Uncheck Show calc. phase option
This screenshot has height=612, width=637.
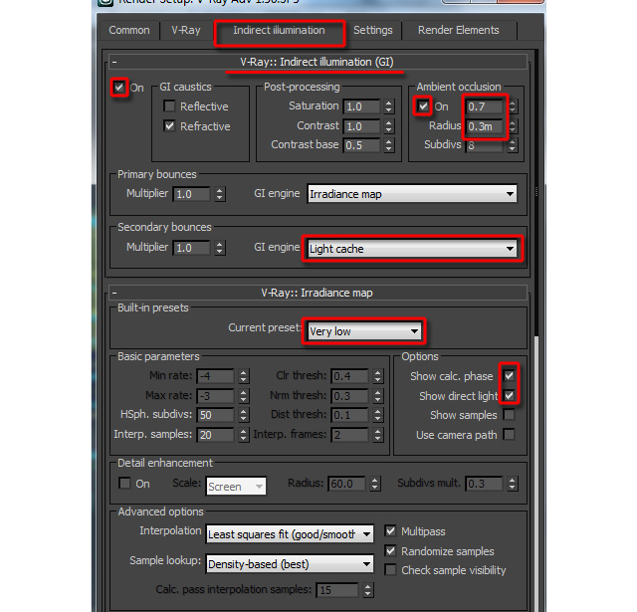509,375
